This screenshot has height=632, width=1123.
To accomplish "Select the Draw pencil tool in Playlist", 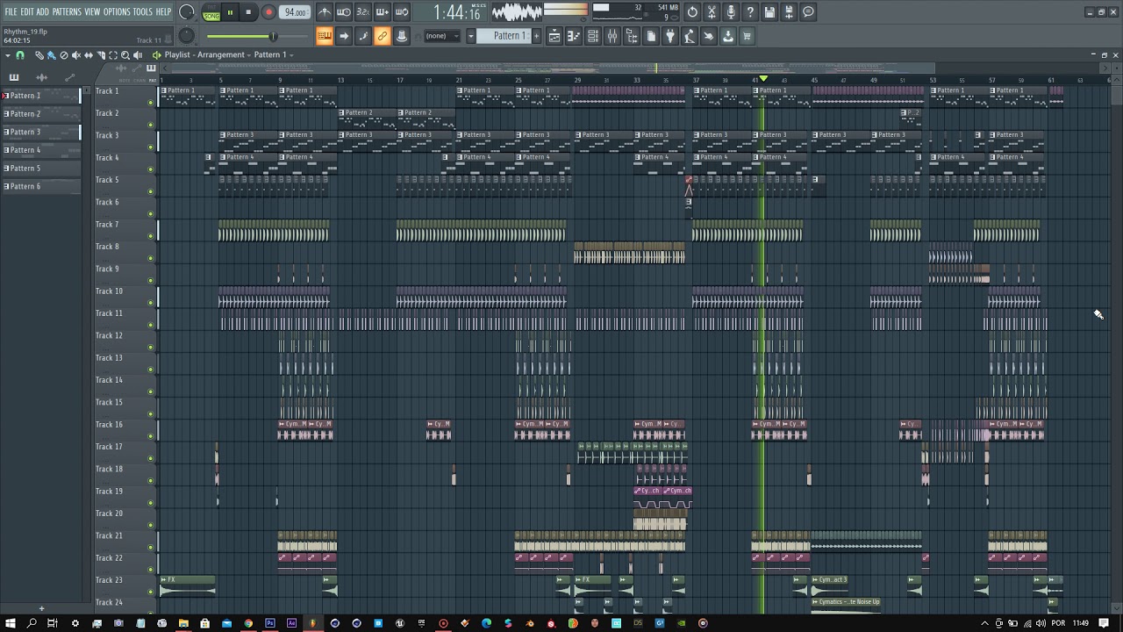I will (x=39, y=55).
